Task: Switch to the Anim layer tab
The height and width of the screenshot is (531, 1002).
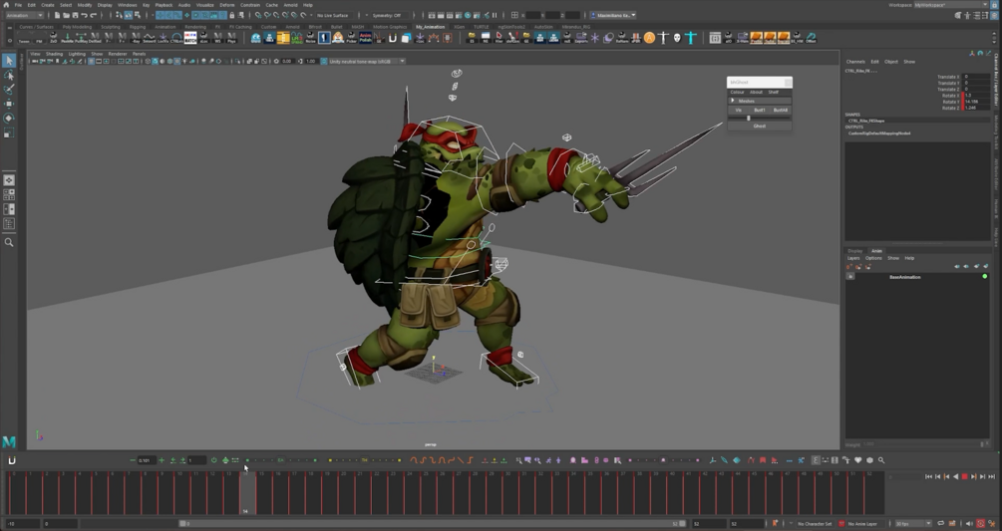Action: (x=876, y=251)
